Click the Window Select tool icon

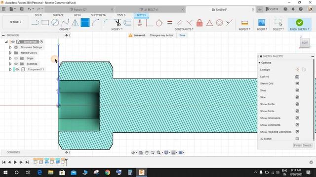click(278, 23)
